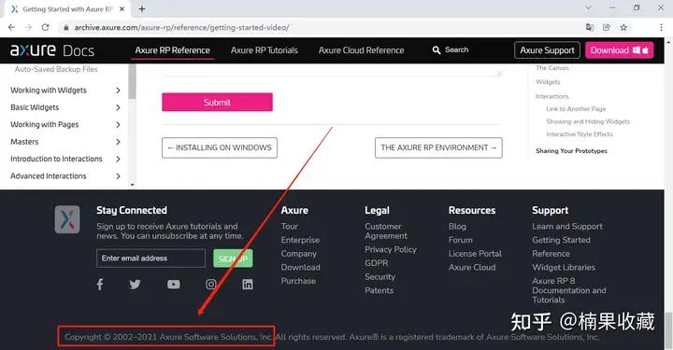
Task: Click the green Sign Up button
Action: point(233,259)
